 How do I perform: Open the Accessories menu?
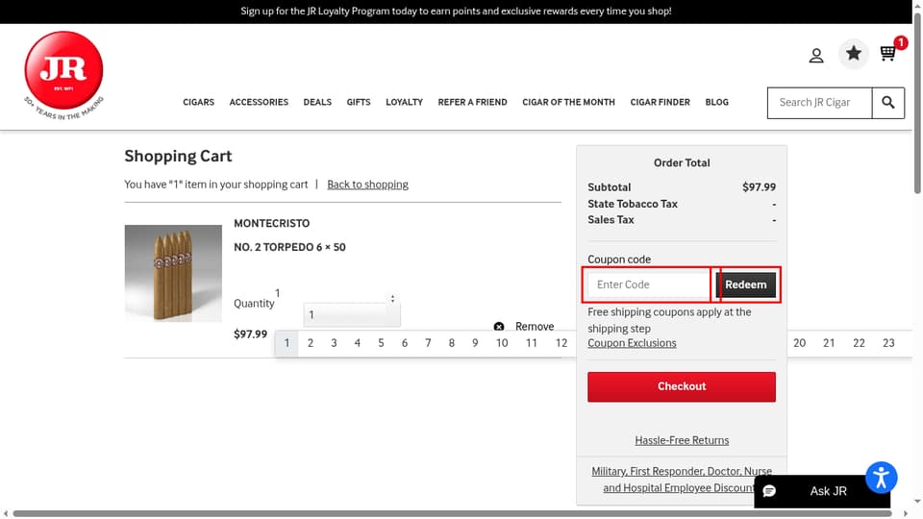pyautogui.click(x=259, y=102)
